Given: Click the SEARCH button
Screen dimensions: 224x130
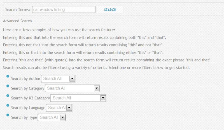Looking at the screenshot, I should click(110, 10).
